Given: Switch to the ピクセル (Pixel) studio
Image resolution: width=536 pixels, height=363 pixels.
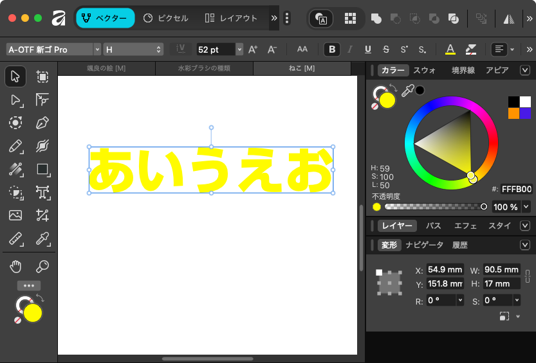Looking at the screenshot, I should tap(165, 18).
